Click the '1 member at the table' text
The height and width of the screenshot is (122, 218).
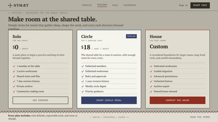coord(28,66)
